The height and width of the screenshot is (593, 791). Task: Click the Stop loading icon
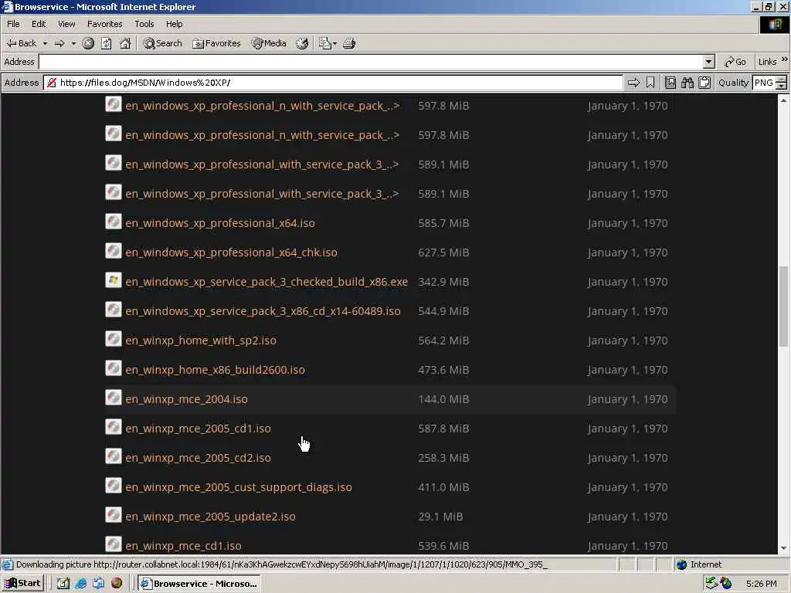pos(88,43)
